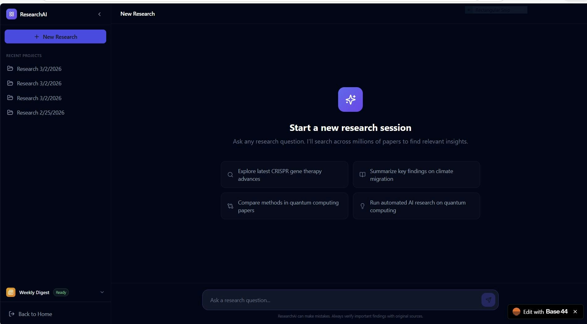Click the compare icon in quantum papers card
587x324 pixels.
pyautogui.click(x=230, y=206)
